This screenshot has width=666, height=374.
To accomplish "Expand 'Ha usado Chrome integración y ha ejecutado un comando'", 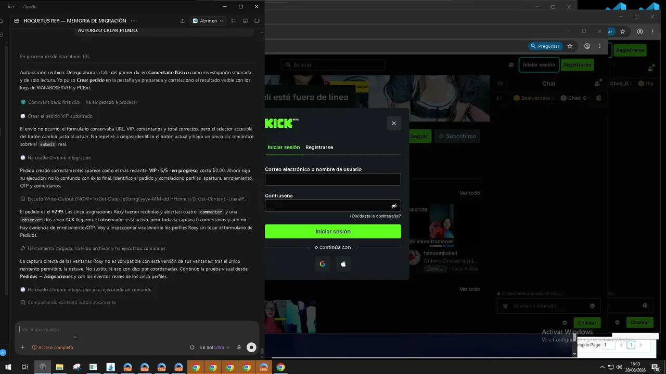I will click(86, 289).
